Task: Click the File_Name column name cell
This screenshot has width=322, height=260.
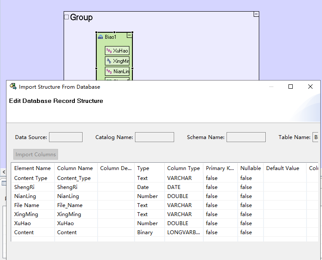Action: point(76,205)
